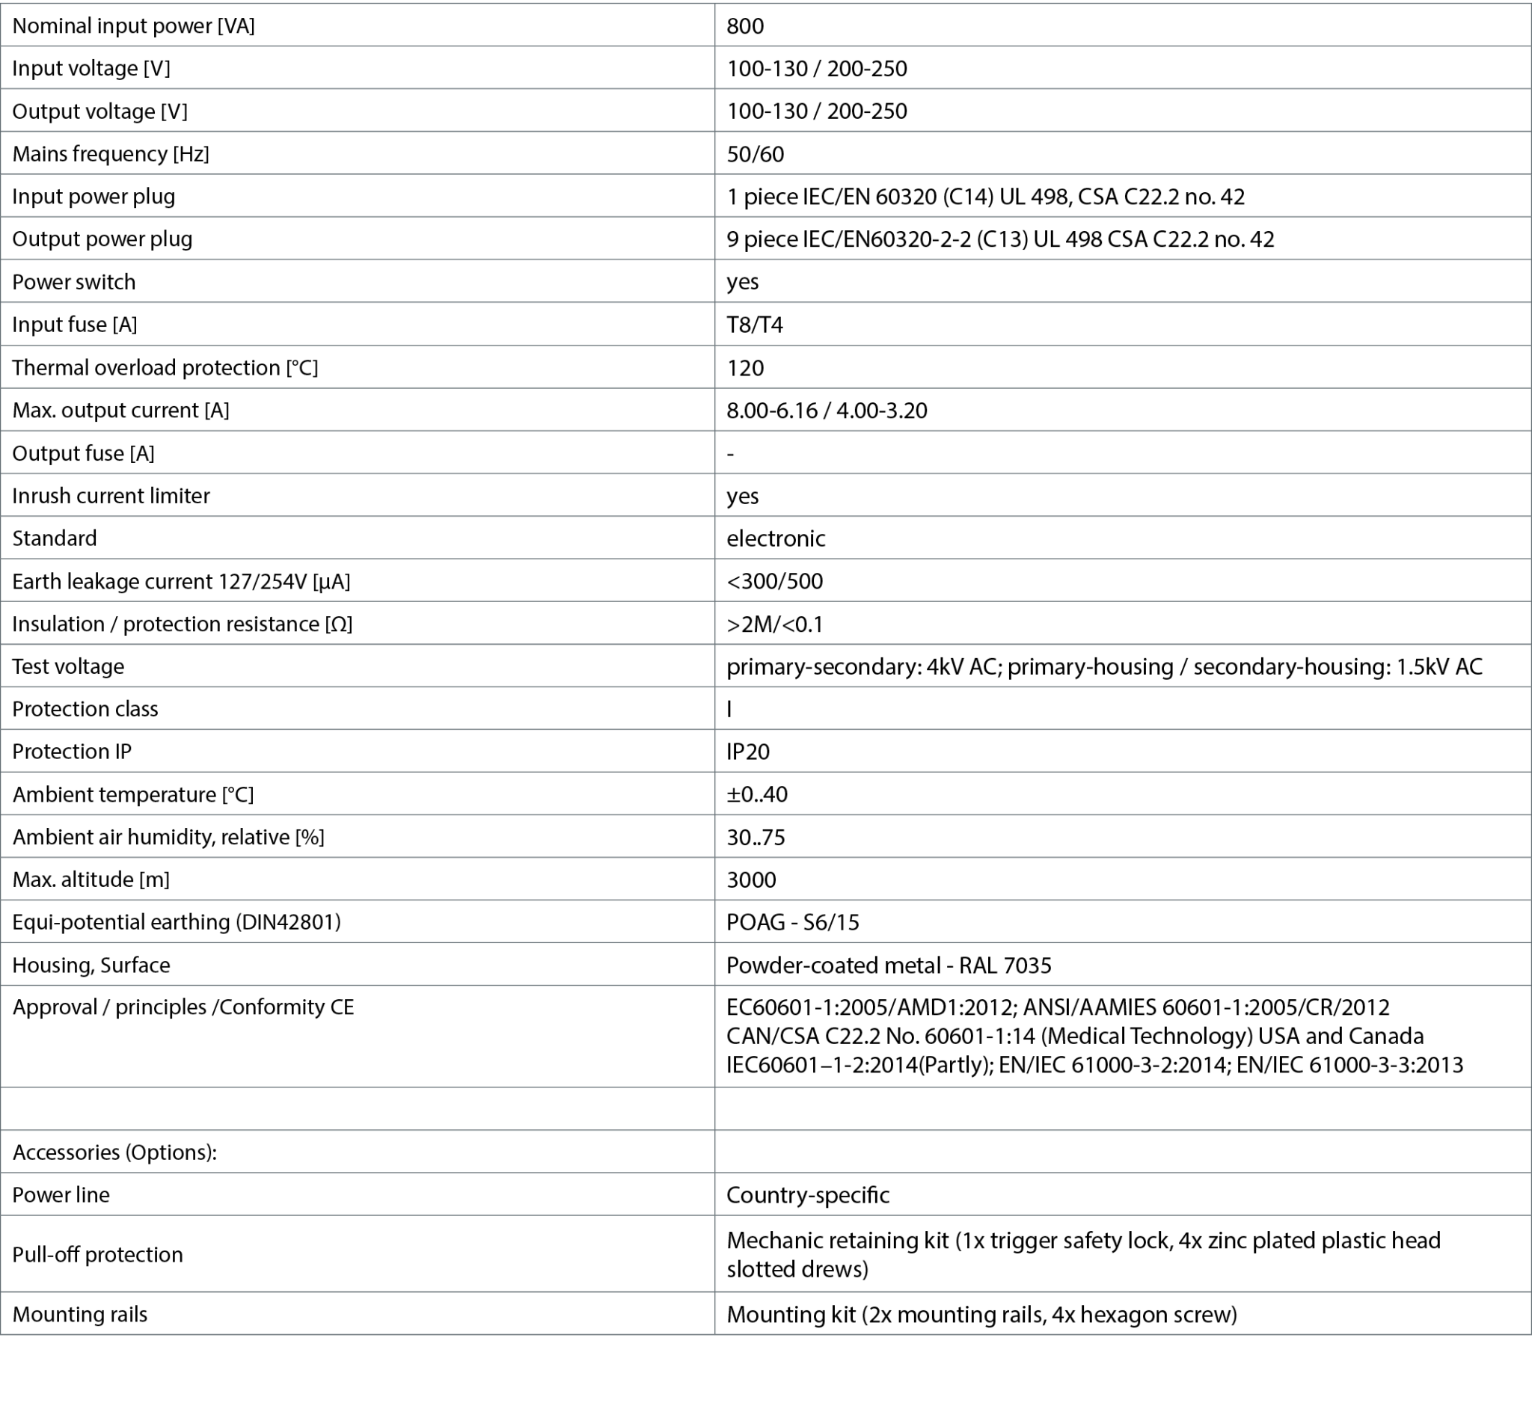1532x1406 pixels.
Task: Select the 'Power switch' label
Action: [x=74, y=281]
